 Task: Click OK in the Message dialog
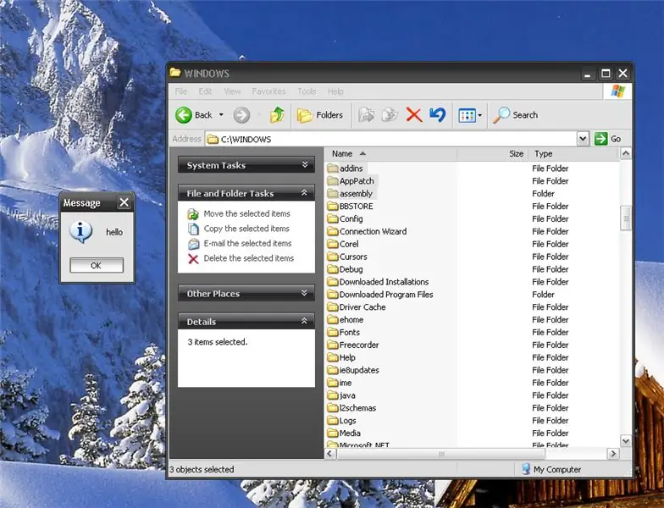[97, 266]
